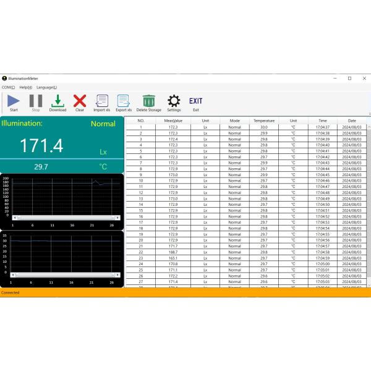The image size is (371, 371).
Task: Open the Help menu
Action: [26, 87]
